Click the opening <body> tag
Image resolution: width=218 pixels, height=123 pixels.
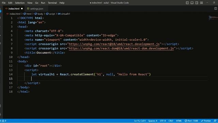[x=22, y=61]
